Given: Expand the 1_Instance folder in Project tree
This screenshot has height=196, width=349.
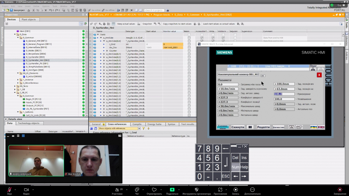Looking at the screenshot, I should pos(18,80).
